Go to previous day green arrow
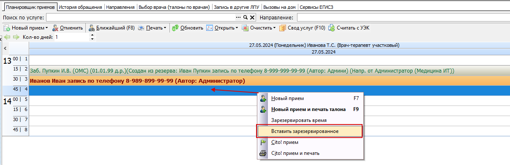Image resolution: width=510 pixels, height=165 pixels. pos(7,37)
